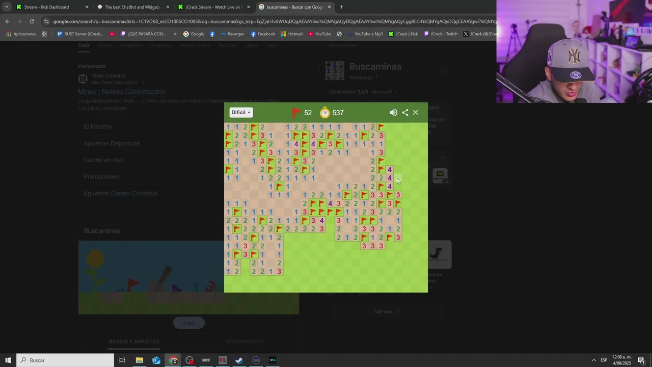Open the Difícil difficulty dropdown
Screen dimensions: 652x367
pyautogui.click(x=241, y=113)
